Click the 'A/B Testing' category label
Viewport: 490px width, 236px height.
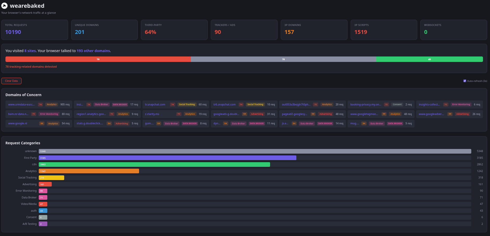[30, 224]
